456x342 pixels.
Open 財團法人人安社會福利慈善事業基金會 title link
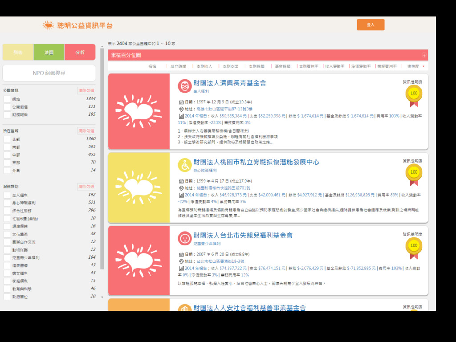click(249, 307)
